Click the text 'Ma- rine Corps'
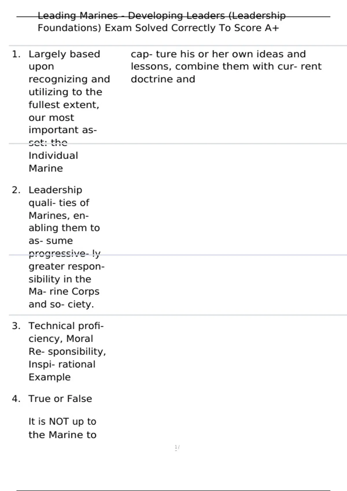 (64, 291)
